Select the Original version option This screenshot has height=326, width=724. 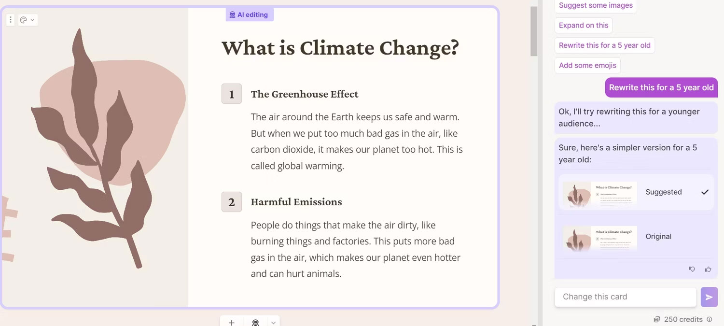(636, 237)
